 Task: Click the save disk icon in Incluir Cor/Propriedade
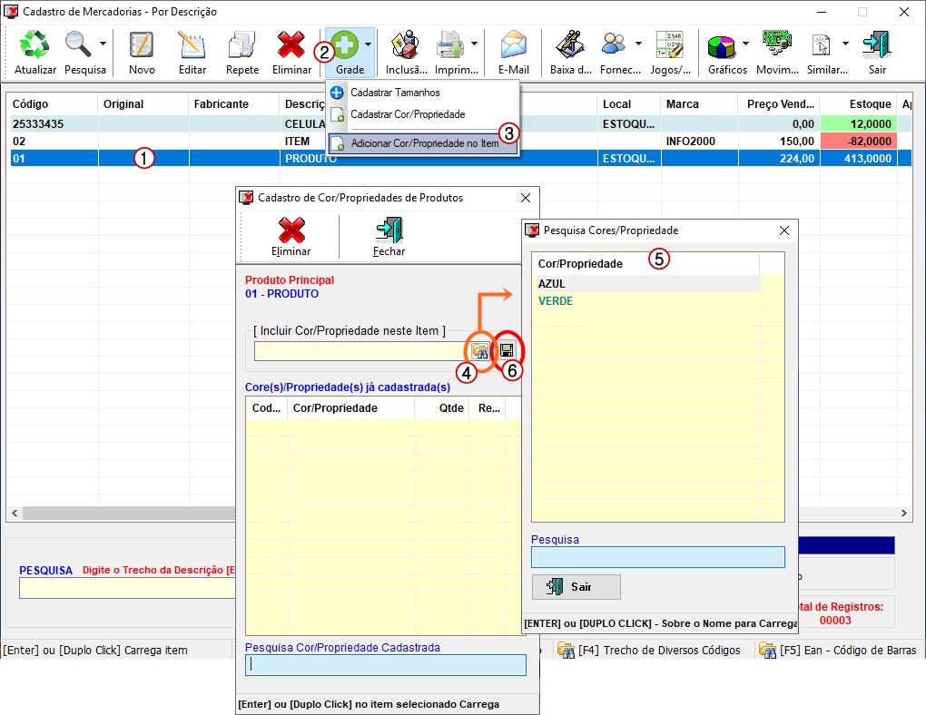tap(507, 351)
